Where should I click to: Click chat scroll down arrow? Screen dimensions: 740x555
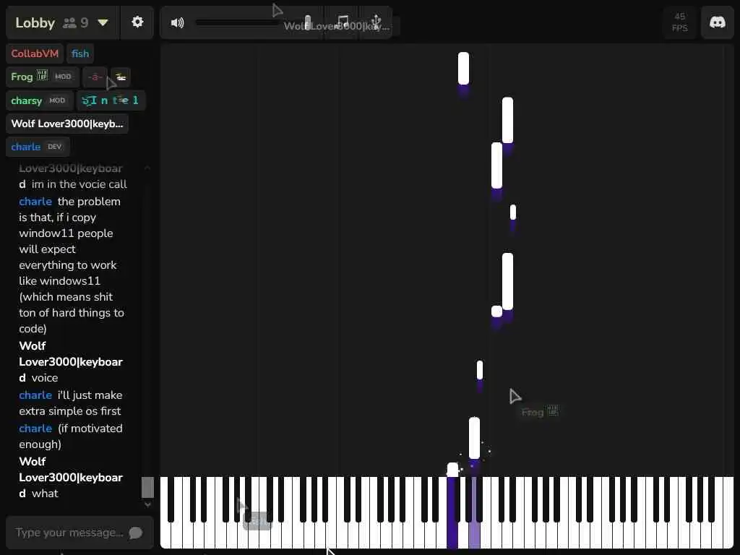pos(147,504)
